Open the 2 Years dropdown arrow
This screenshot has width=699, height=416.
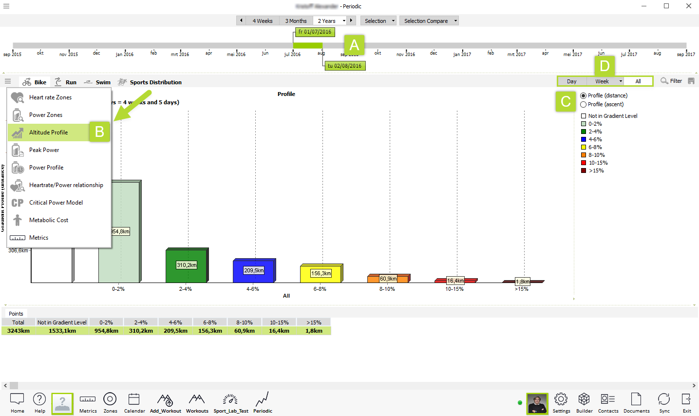[344, 21]
